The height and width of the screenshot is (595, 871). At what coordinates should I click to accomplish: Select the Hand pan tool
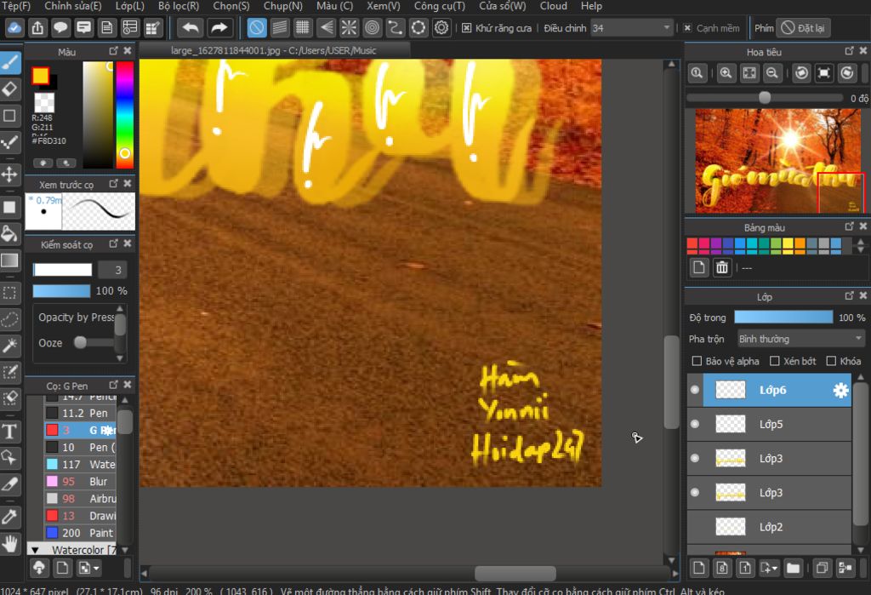point(10,543)
